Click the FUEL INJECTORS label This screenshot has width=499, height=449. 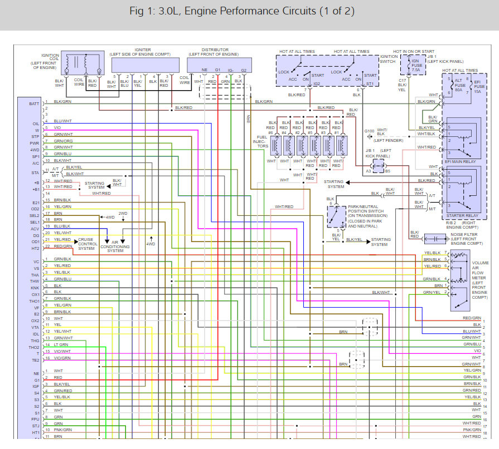point(260,142)
